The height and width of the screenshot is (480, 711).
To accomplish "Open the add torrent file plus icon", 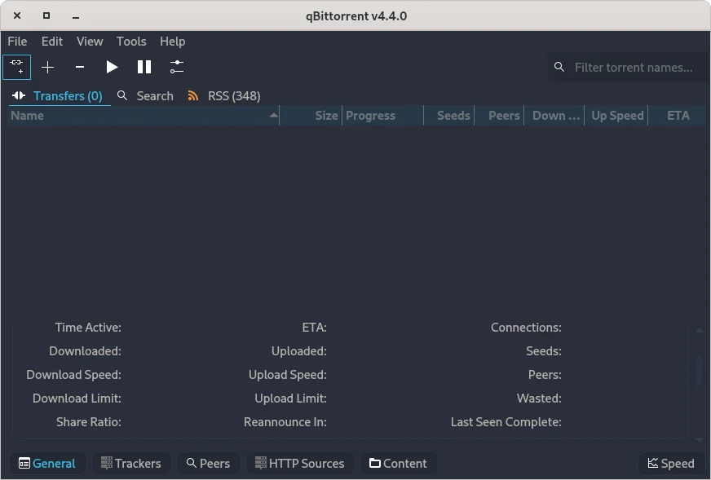I will click(x=47, y=67).
